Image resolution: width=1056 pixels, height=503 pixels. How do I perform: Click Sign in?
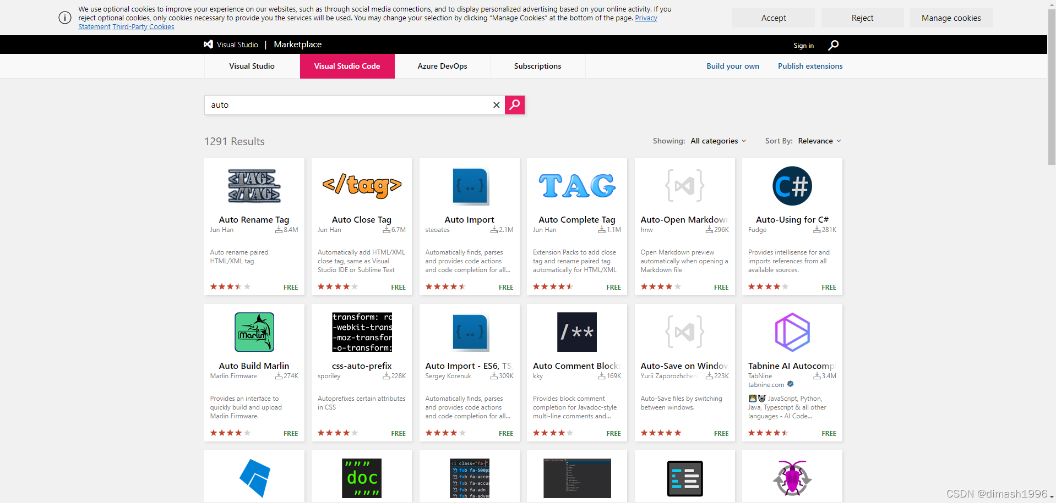[x=803, y=46]
